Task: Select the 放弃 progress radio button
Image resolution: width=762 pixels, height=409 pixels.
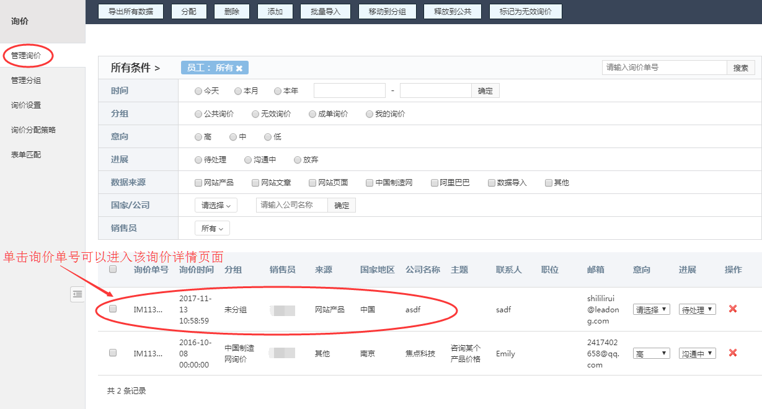Action: pos(298,159)
